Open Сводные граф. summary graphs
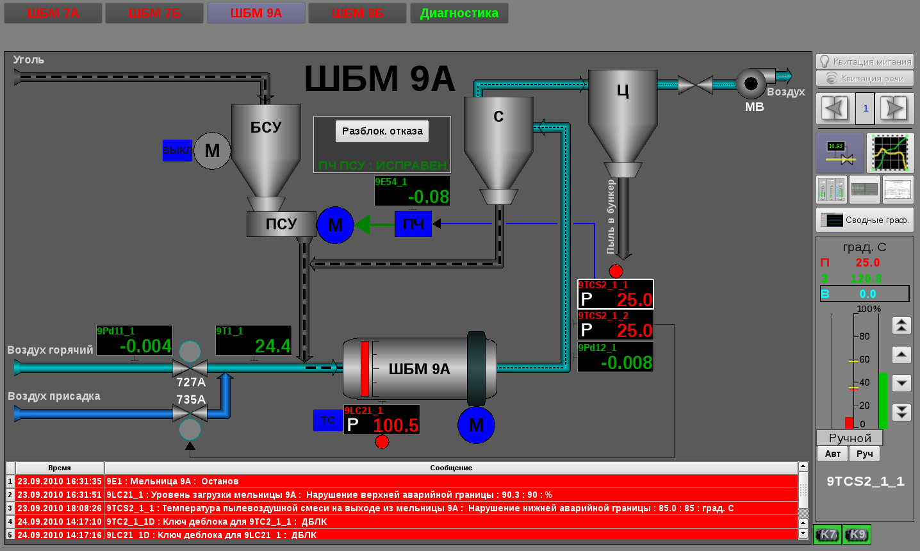This screenshot has height=551, width=920. [864, 220]
